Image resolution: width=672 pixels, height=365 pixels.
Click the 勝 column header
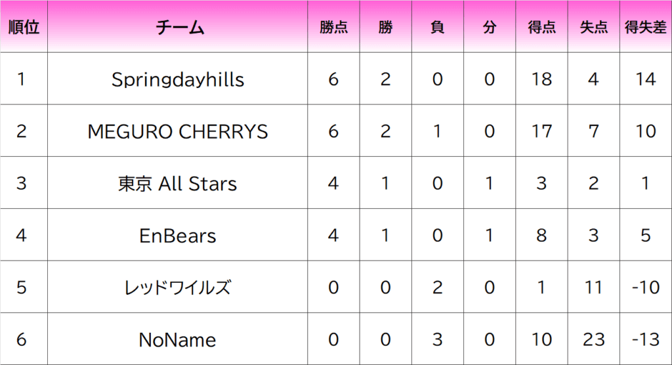click(x=385, y=28)
